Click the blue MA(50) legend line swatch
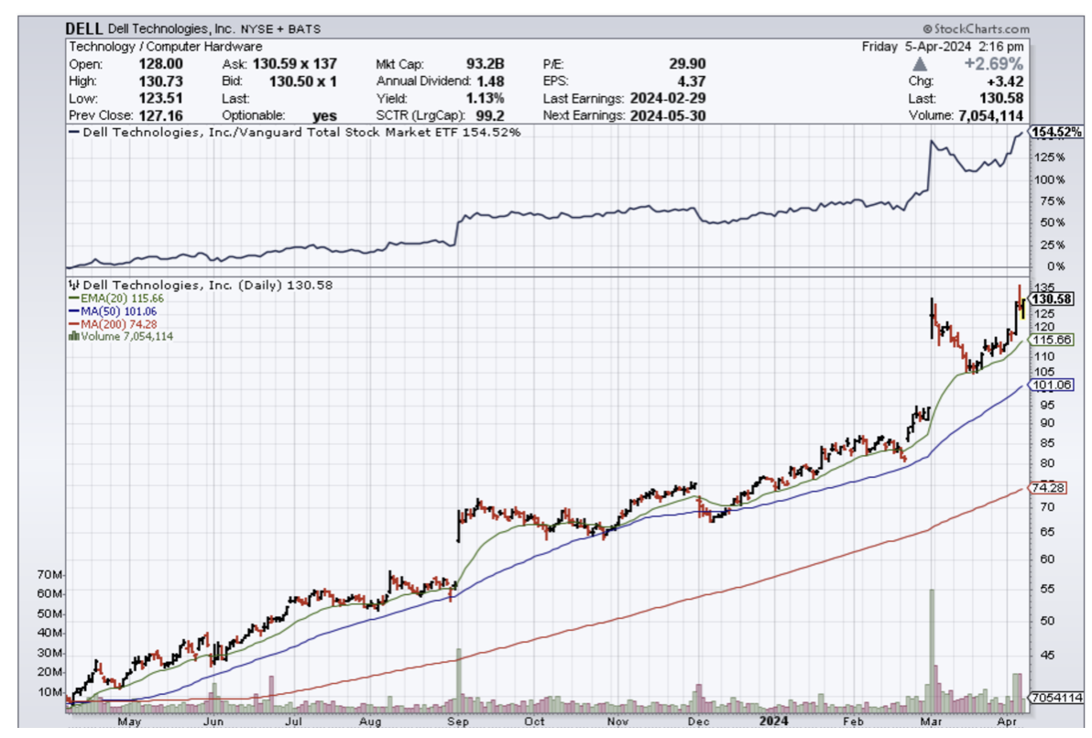This screenshot has width=1092, height=738. coord(73,311)
